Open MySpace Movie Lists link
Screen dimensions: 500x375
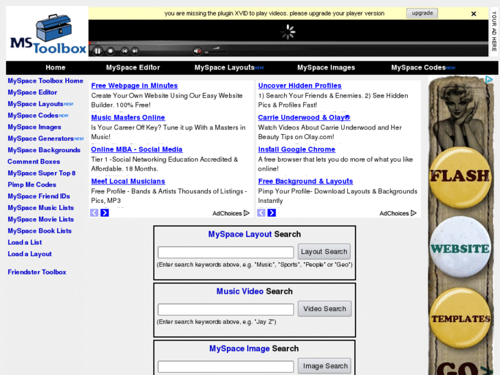click(x=41, y=219)
